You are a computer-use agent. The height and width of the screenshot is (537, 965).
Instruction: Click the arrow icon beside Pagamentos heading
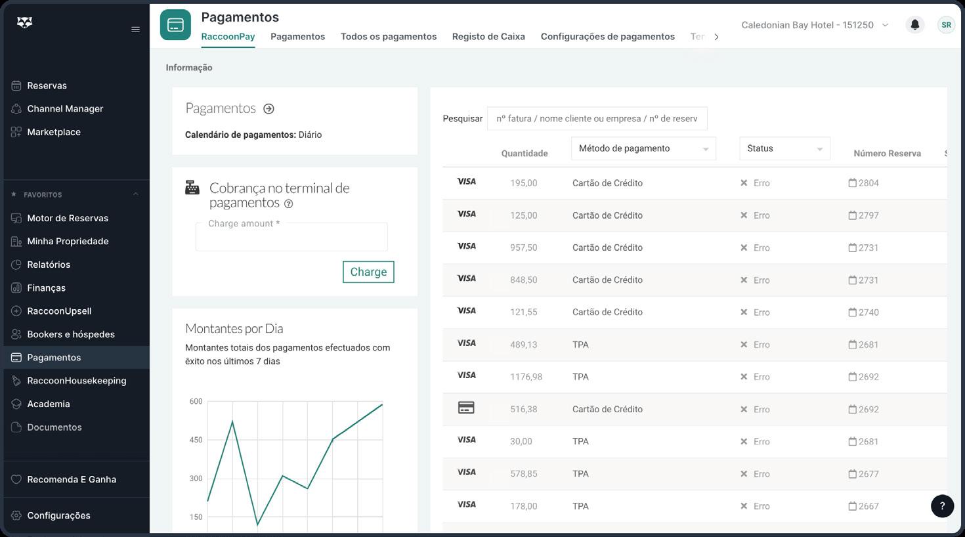click(268, 109)
